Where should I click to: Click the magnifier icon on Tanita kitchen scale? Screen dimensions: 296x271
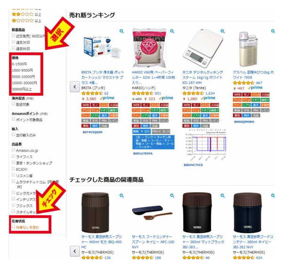223,32
